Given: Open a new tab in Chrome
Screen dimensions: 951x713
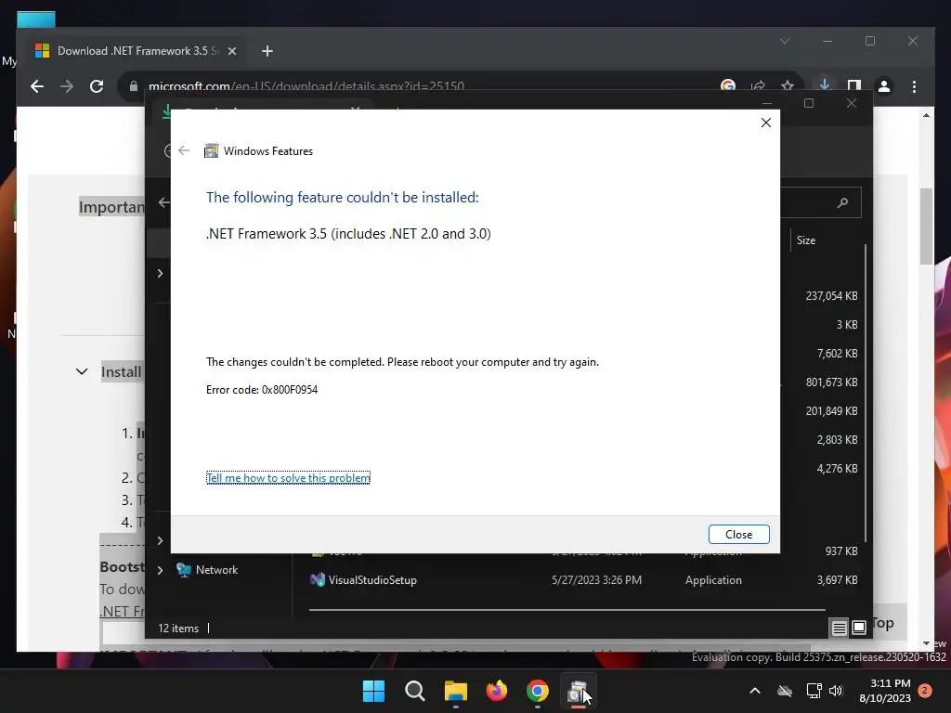Looking at the screenshot, I should 267,52.
